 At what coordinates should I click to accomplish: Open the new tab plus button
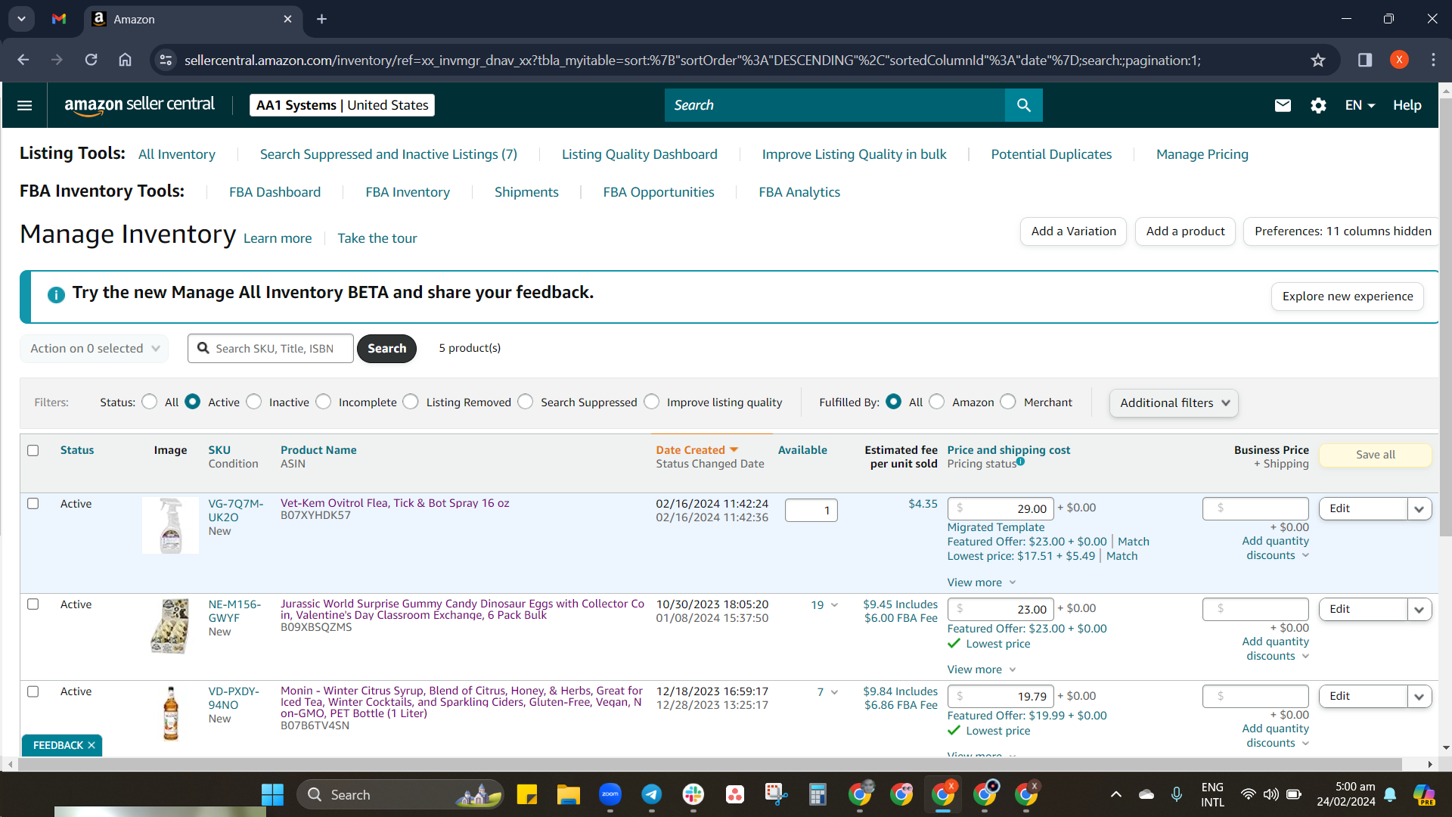click(321, 19)
